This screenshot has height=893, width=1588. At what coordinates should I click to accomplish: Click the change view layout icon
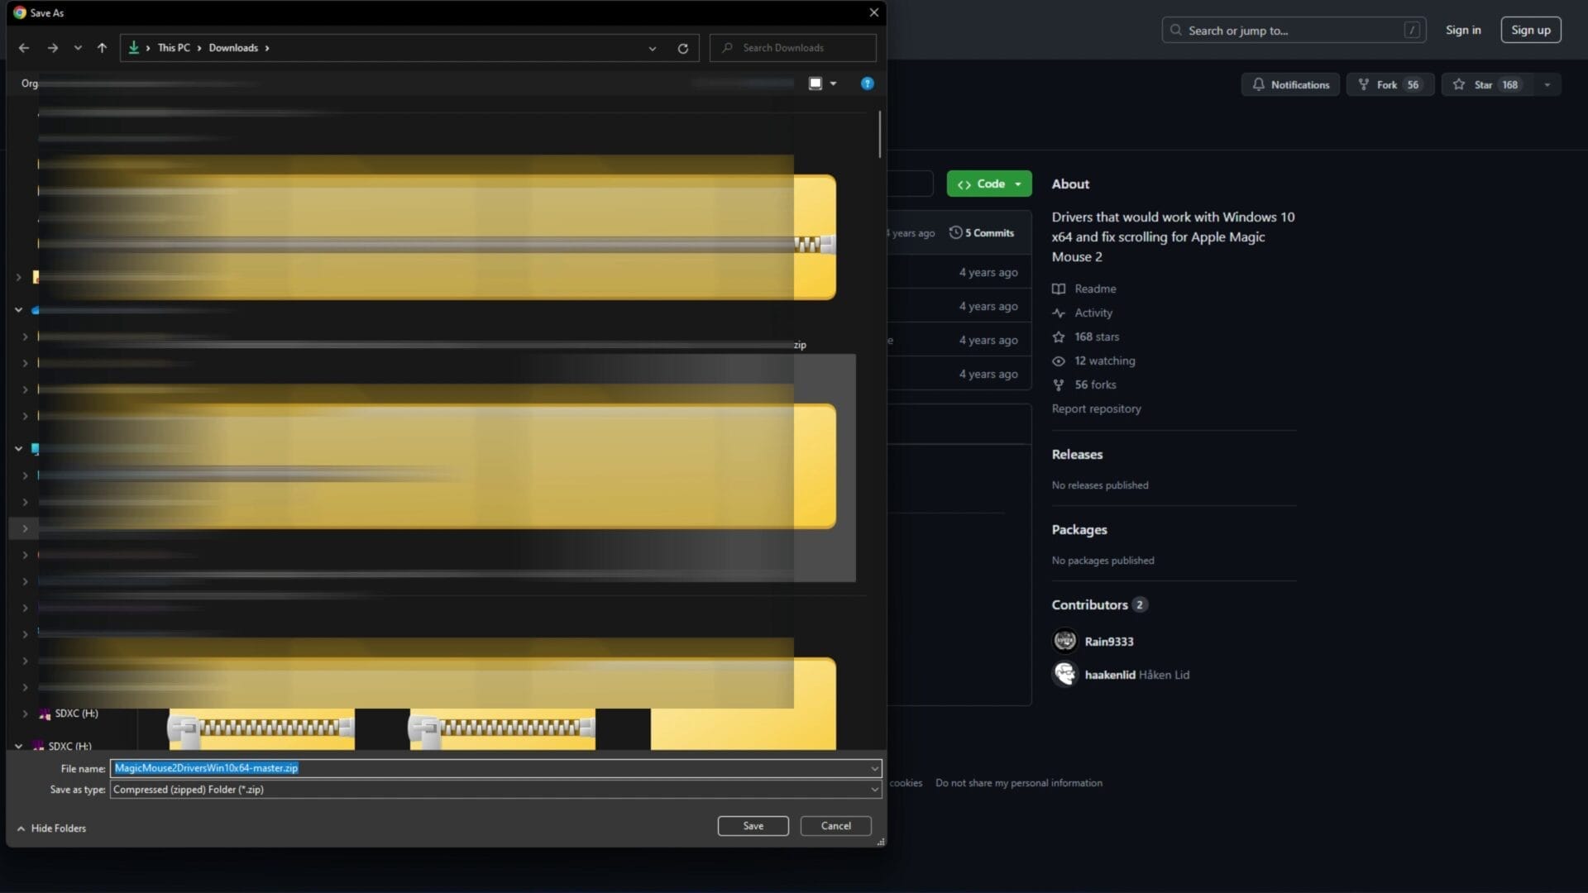pos(816,84)
